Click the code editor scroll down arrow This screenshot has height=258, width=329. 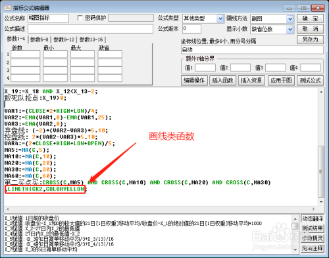point(321,202)
